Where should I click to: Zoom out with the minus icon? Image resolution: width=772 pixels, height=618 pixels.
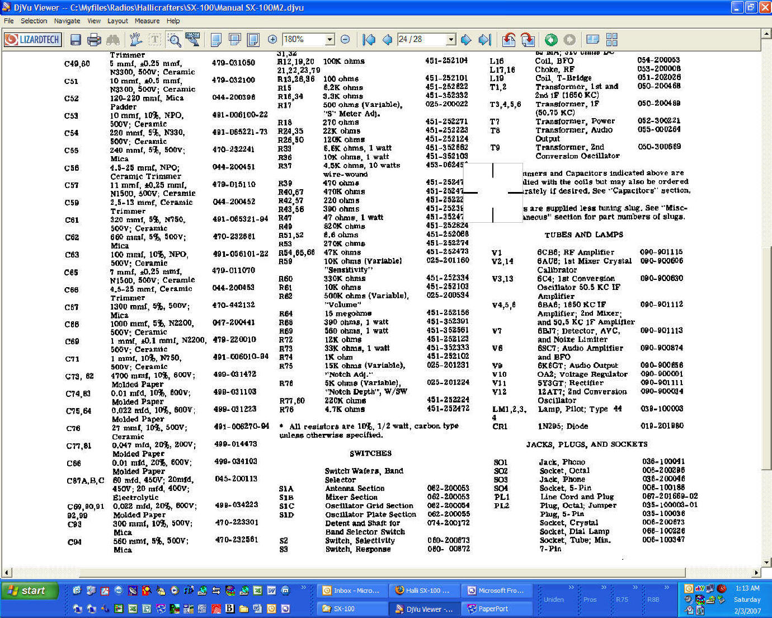click(x=345, y=39)
